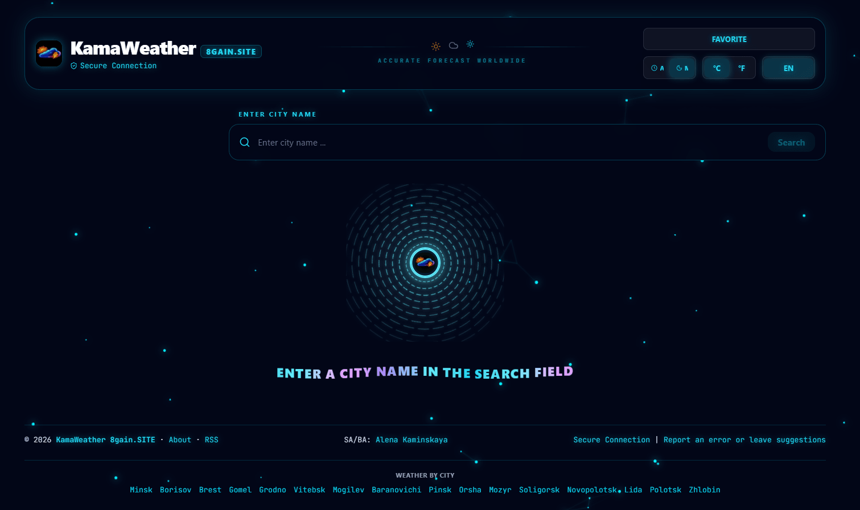This screenshot has height=510, width=860.
Task: Open weather for Vitebsk
Action: coord(310,490)
